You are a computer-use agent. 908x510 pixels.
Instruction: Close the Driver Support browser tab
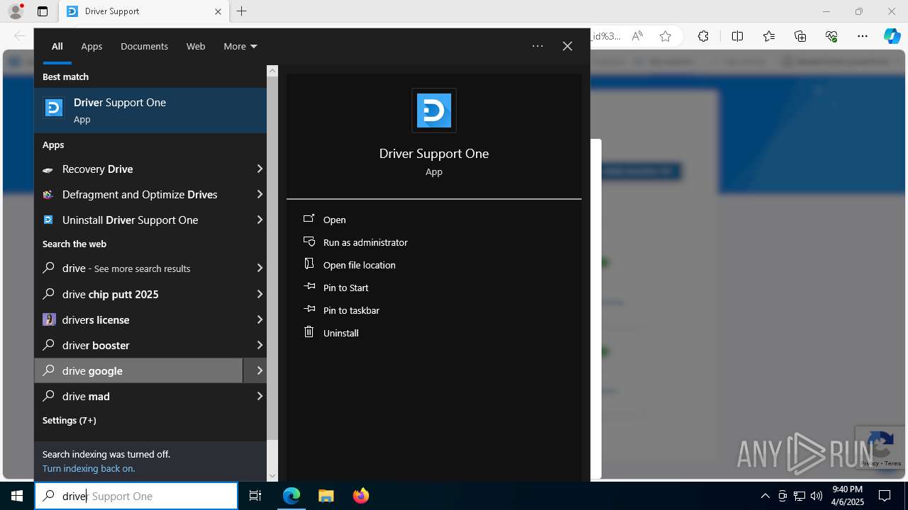coord(218,11)
